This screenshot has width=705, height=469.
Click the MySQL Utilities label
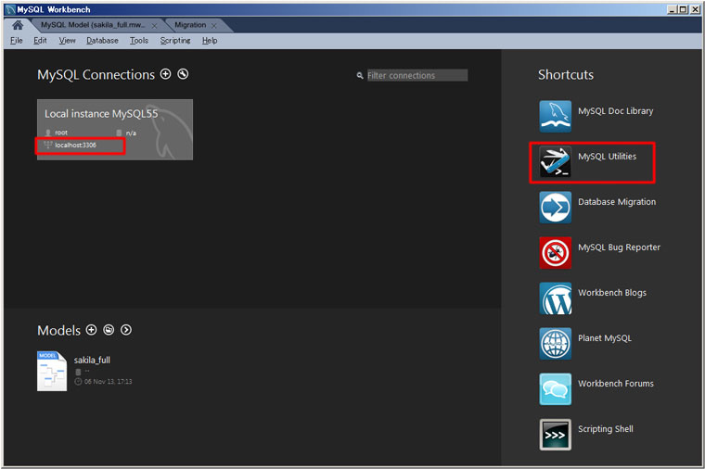point(607,157)
